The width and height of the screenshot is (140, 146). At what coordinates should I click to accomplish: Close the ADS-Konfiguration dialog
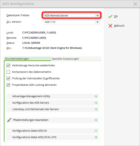[135, 4]
